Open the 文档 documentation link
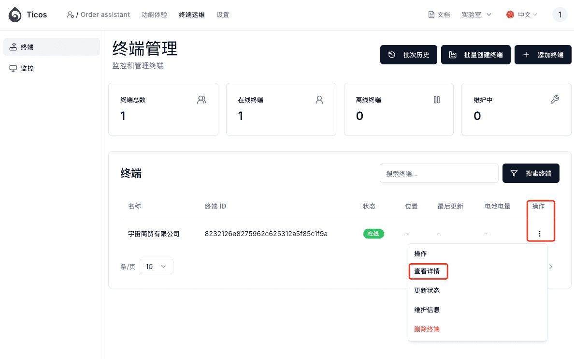Image resolution: width=574 pixels, height=359 pixels. click(x=439, y=15)
